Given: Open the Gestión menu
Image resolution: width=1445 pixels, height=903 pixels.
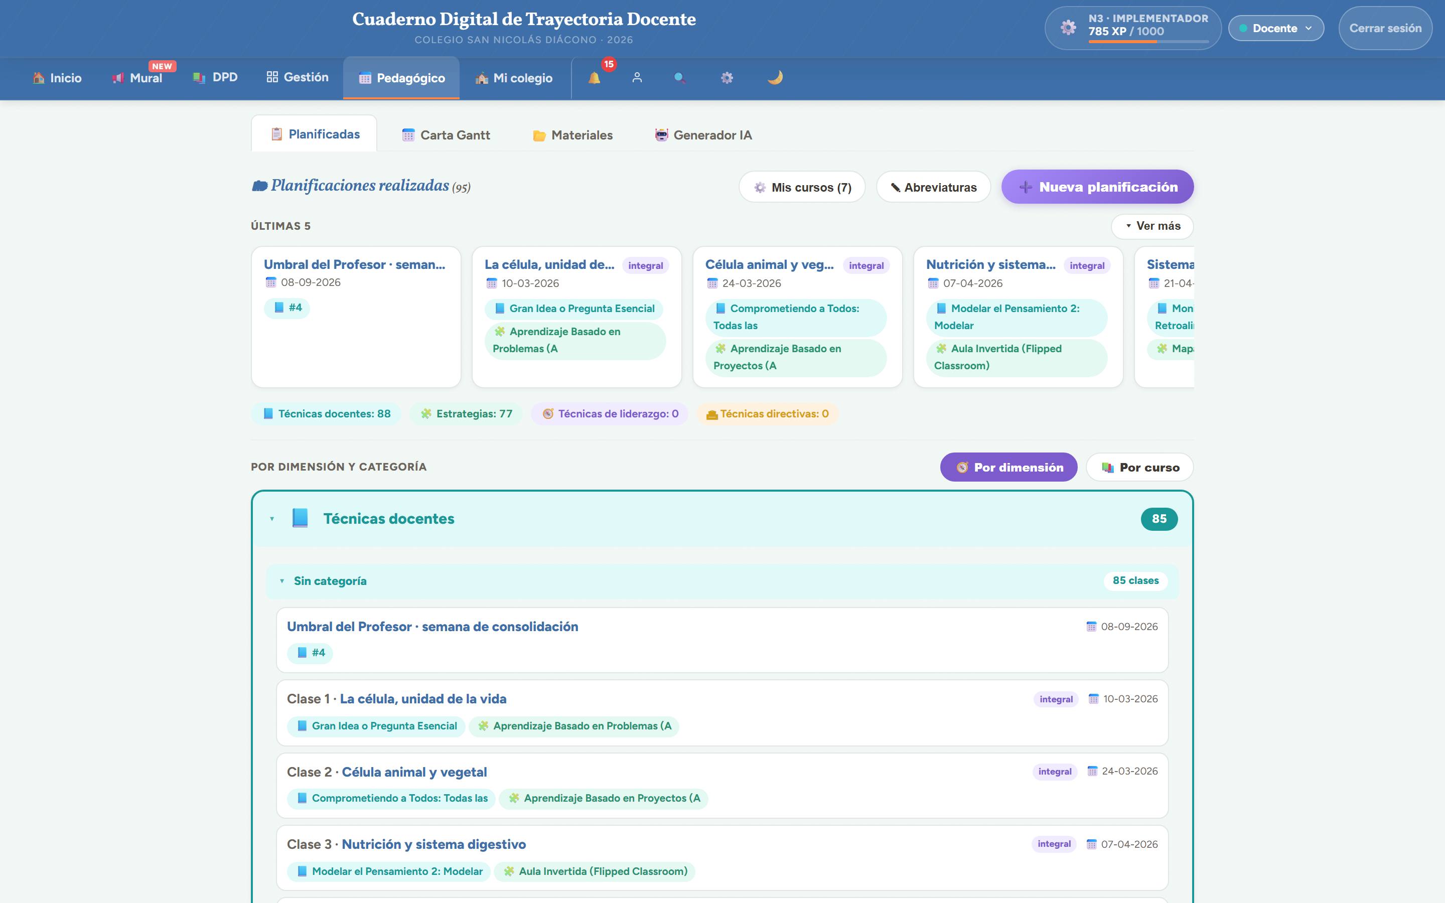Looking at the screenshot, I should [x=298, y=78].
